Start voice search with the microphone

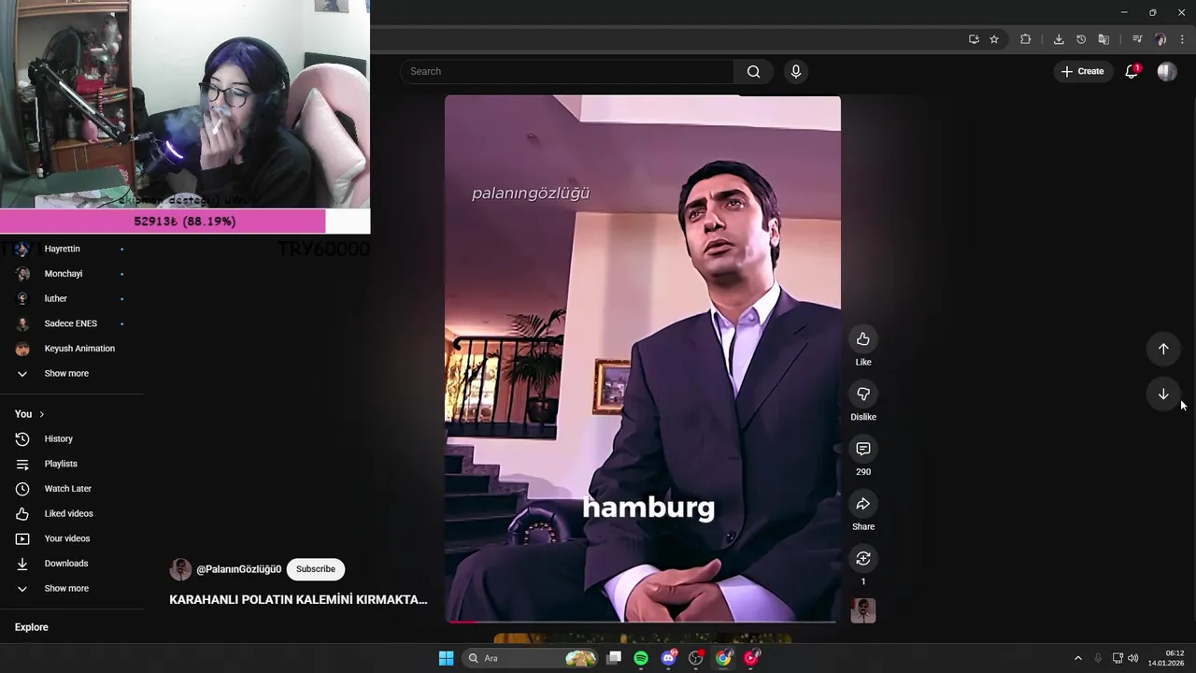795,72
